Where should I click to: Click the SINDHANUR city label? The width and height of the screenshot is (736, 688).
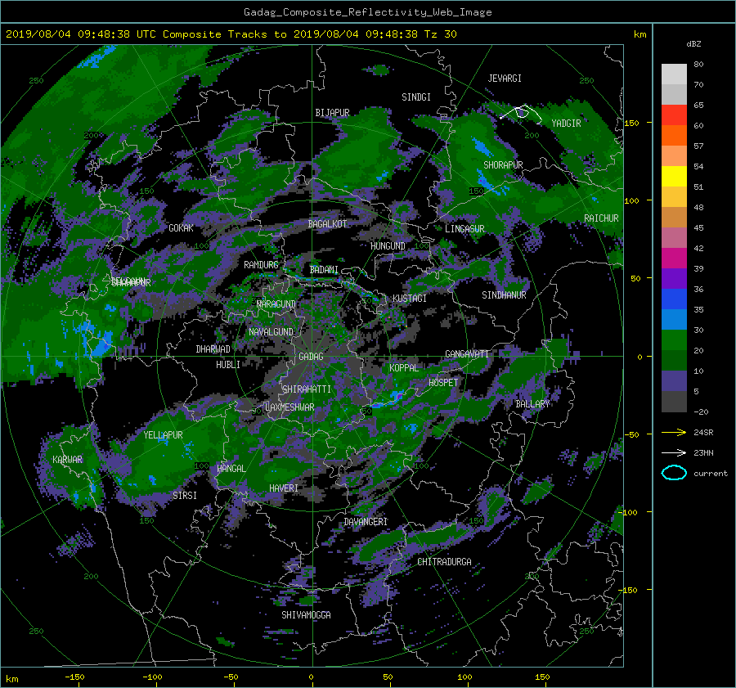[504, 295]
